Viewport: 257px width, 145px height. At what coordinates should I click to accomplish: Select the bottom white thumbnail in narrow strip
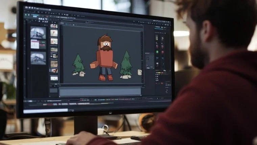[54, 78]
